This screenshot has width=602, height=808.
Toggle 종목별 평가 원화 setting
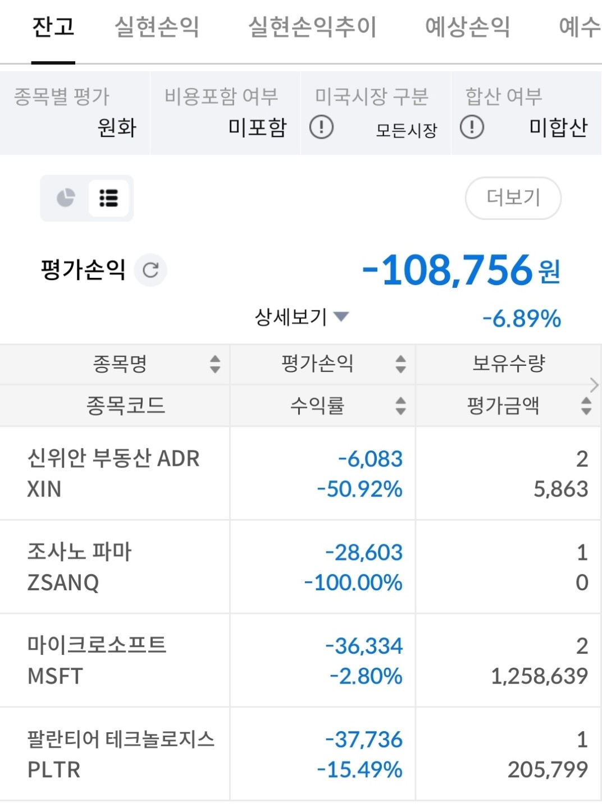pos(75,113)
